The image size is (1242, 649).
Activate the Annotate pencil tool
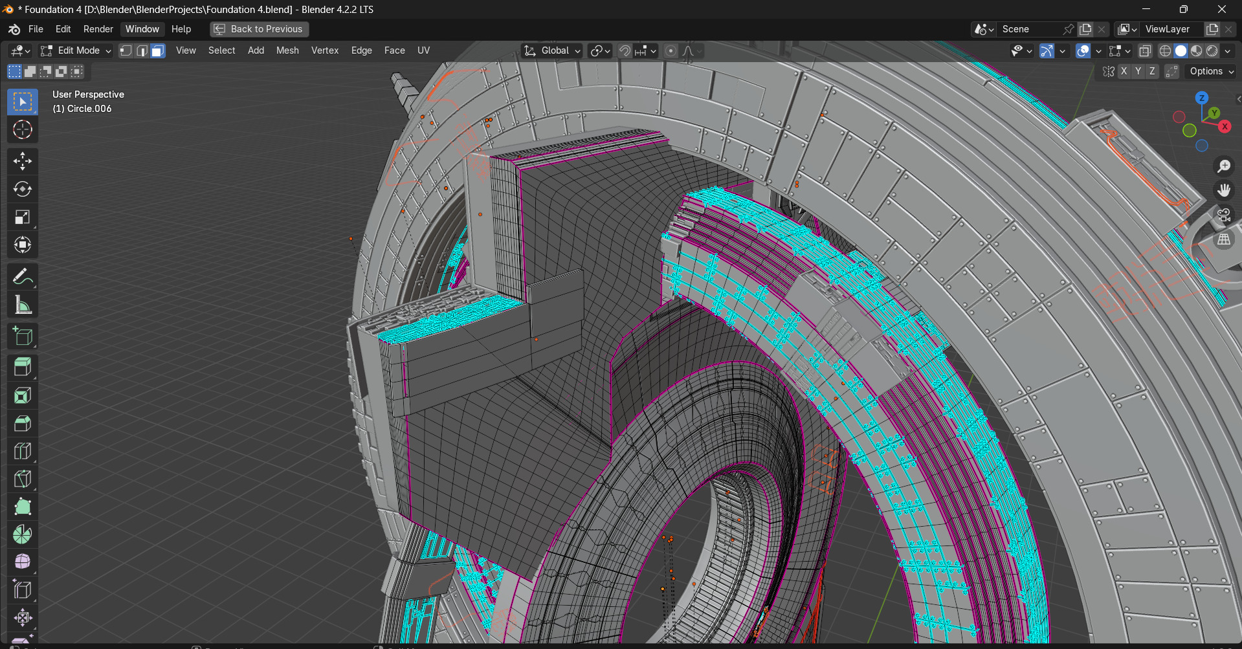click(23, 277)
